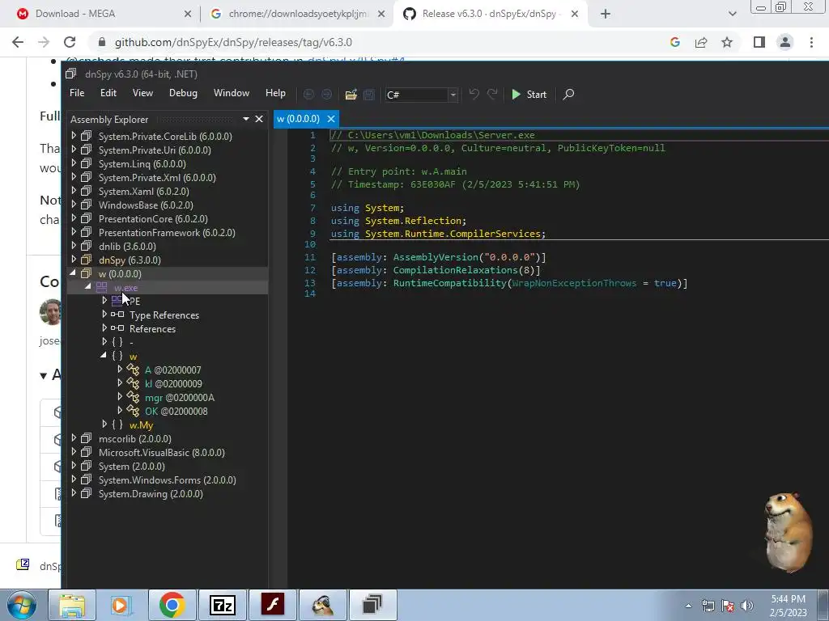Open the Window menu
The image size is (829, 621).
pyautogui.click(x=232, y=93)
